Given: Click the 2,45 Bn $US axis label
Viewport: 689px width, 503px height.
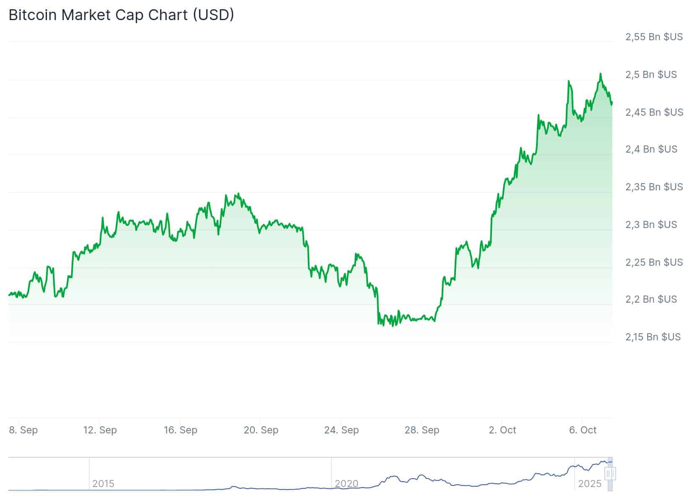Looking at the screenshot, I should pyautogui.click(x=654, y=112).
